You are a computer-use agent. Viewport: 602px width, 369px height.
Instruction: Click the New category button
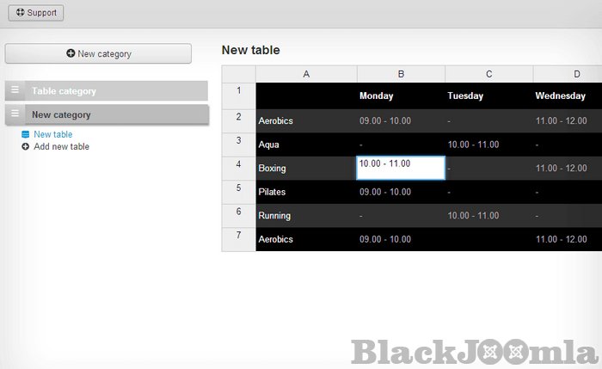(x=98, y=53)
